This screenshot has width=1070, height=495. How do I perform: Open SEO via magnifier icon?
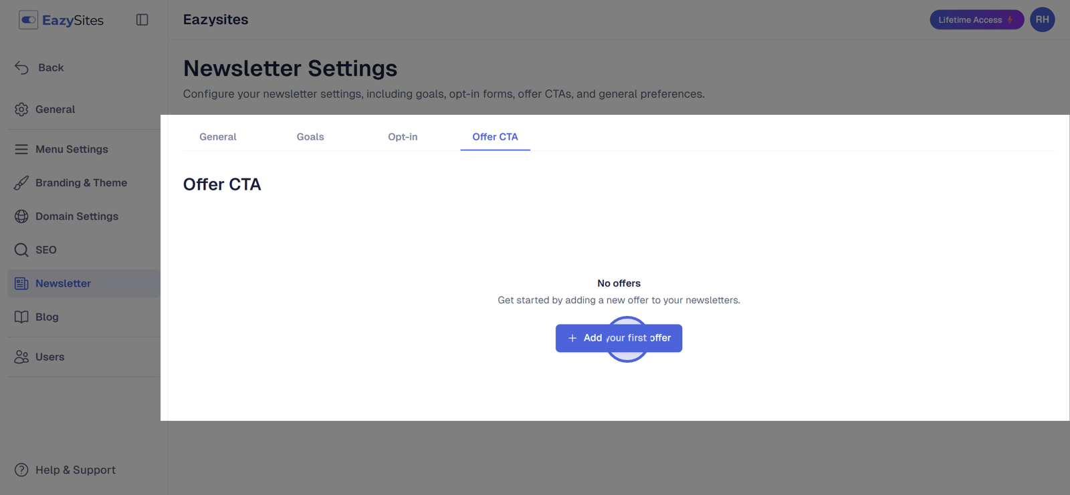coord(21,250)
